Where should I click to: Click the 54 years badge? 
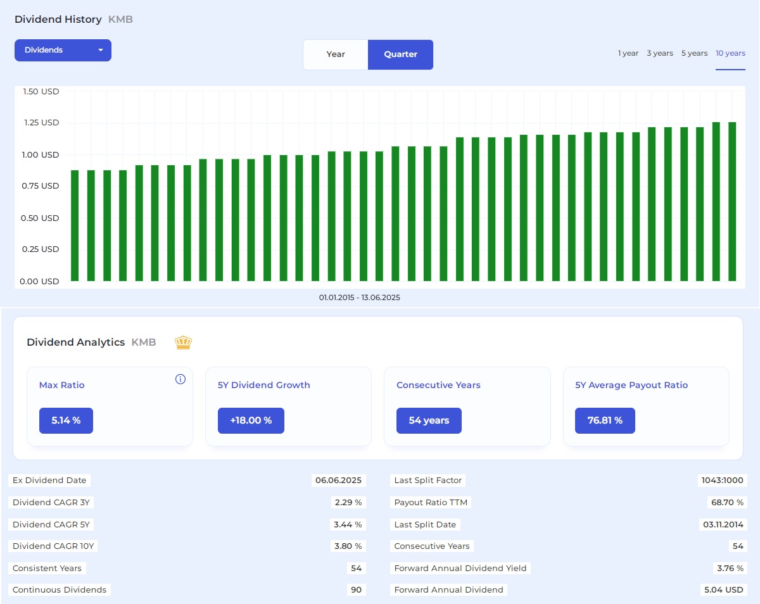point(429,420)
